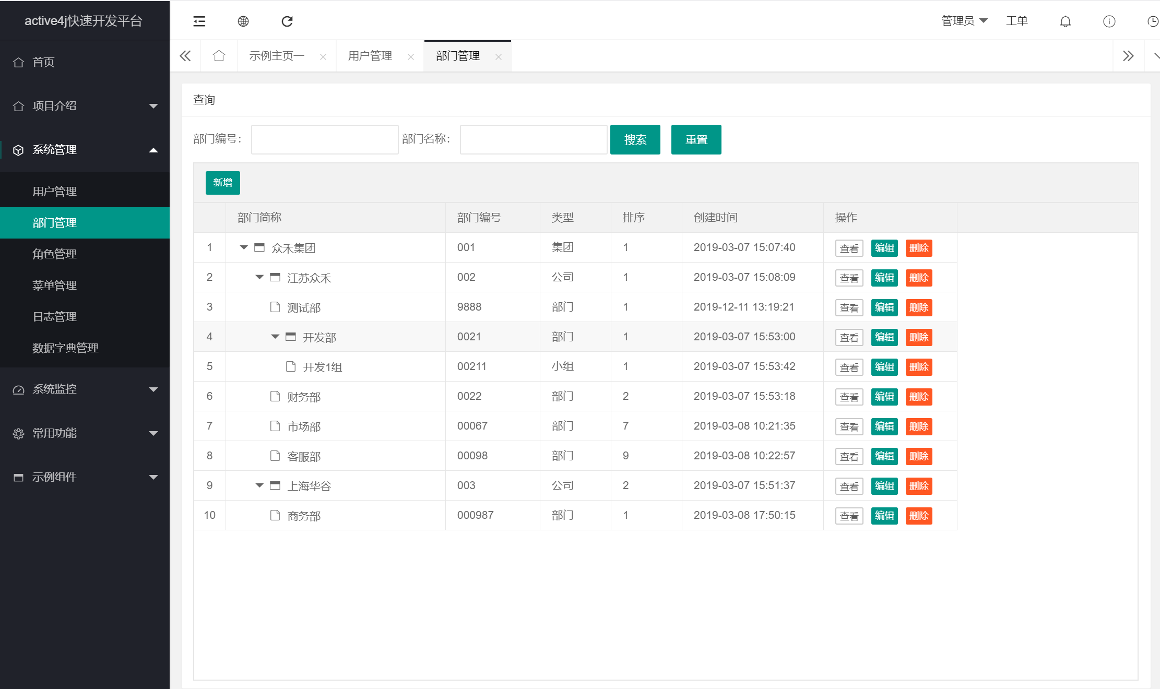
Task: Open 菜单管理 in the sidebar
Action: [85, 286]
